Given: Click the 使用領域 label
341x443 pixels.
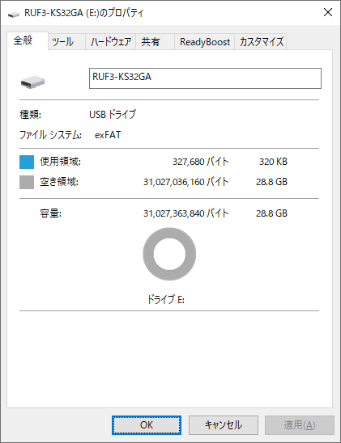Looking at the screenshot, I should tap(60, 162).
